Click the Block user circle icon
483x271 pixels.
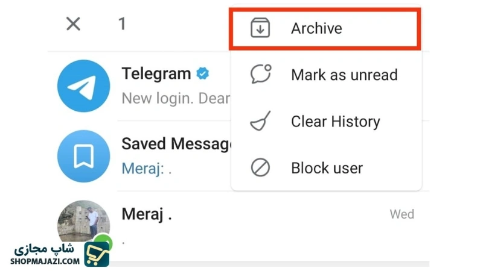(260, 167)
